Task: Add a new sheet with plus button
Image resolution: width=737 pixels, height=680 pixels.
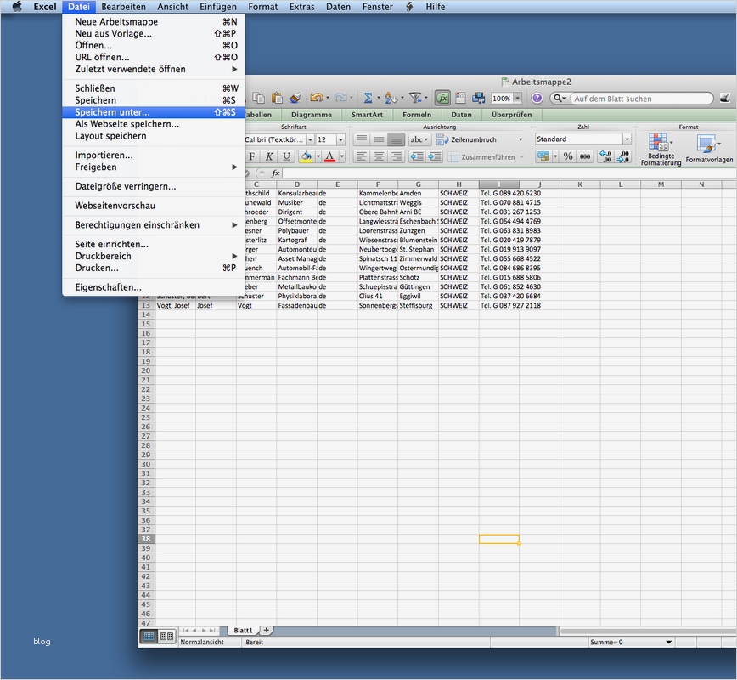Action: (267, 630)
